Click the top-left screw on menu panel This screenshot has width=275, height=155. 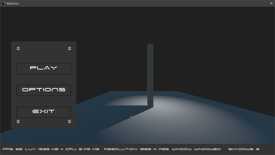pos(18,48)
